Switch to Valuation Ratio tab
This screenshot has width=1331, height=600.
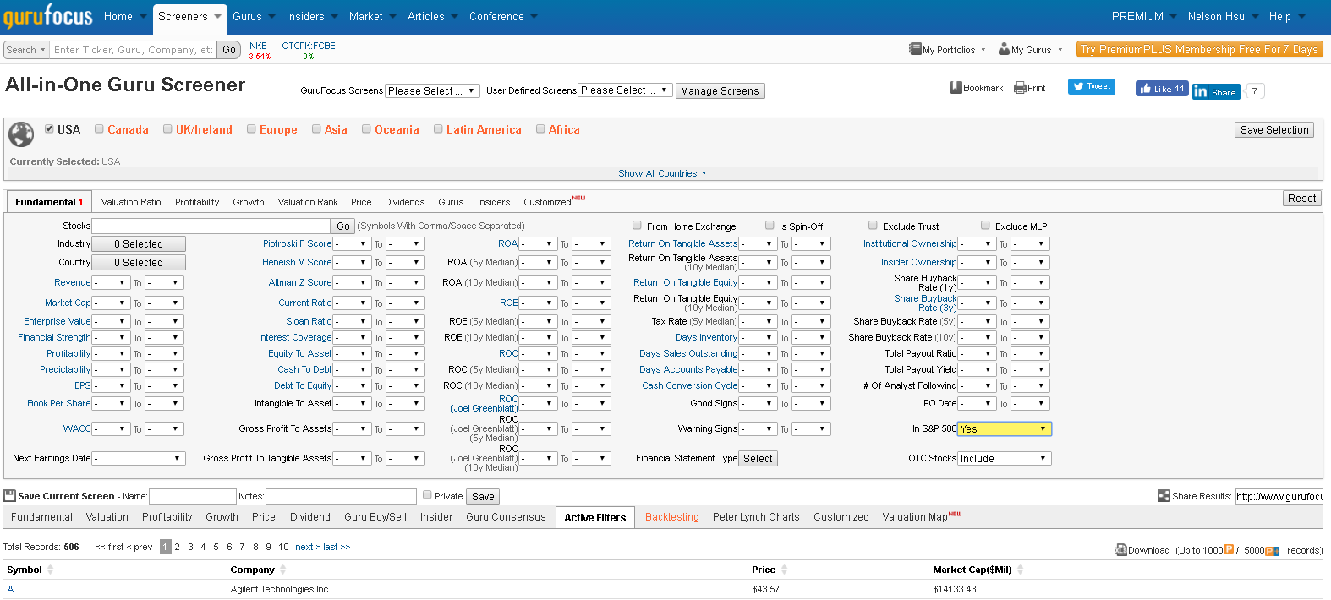(131, 202)
